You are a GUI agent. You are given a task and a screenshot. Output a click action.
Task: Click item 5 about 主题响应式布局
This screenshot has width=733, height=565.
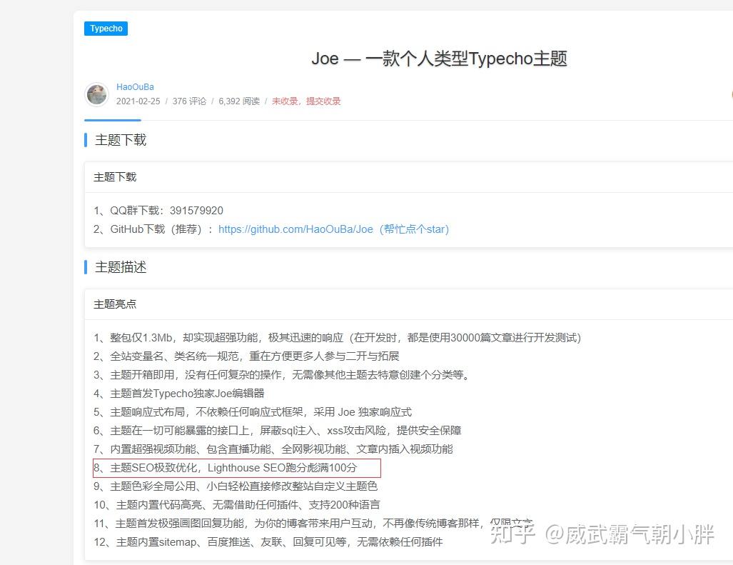(253, 412)
